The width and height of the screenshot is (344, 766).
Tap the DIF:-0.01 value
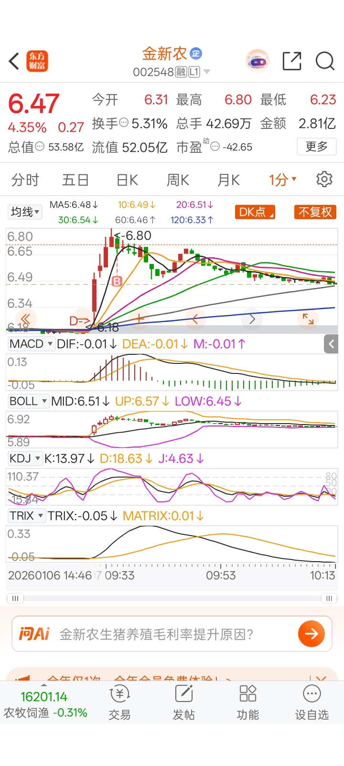click(x=87, y=344)
